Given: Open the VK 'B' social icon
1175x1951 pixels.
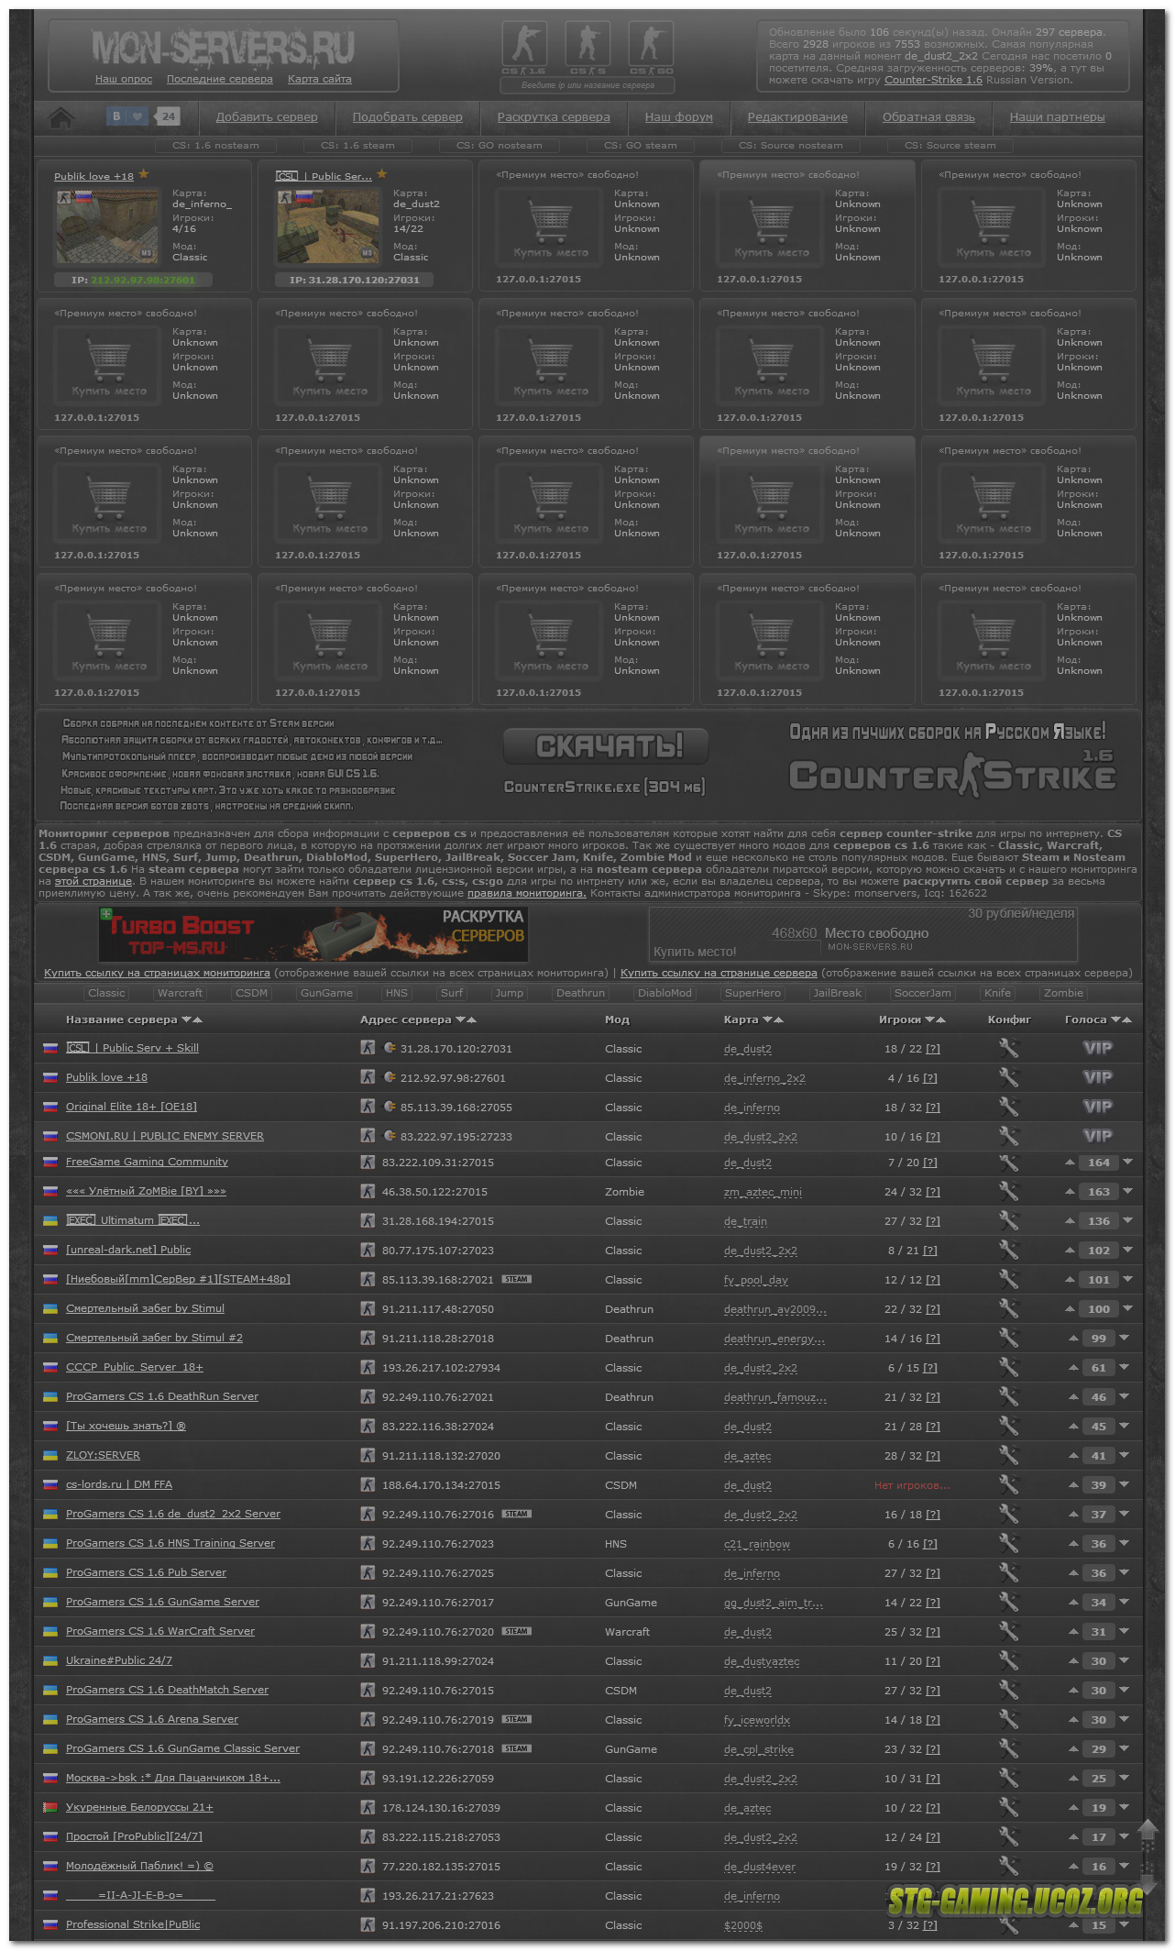Looking at the screenshot, I should coord(116,116).
